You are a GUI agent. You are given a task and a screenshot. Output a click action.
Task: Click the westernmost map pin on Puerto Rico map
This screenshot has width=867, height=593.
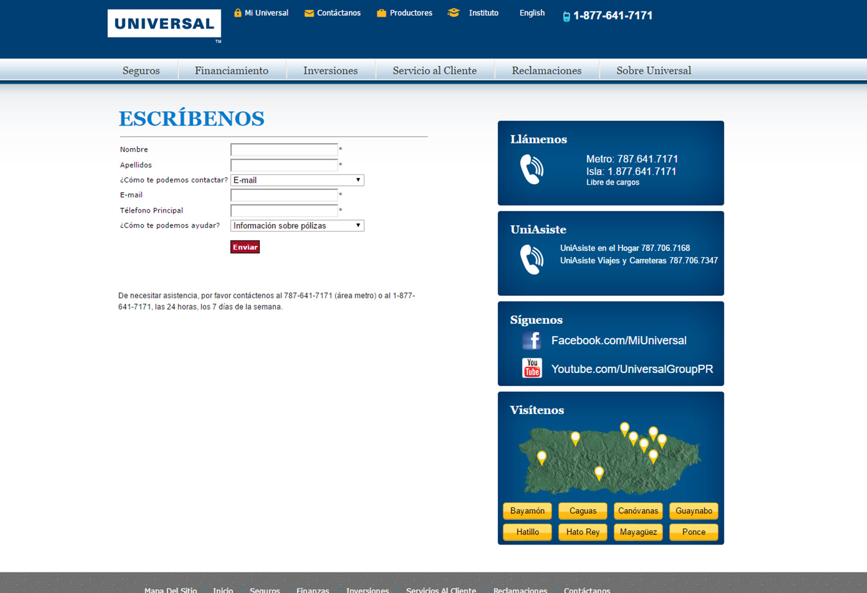pyautogui.click(x=542, y=458)
